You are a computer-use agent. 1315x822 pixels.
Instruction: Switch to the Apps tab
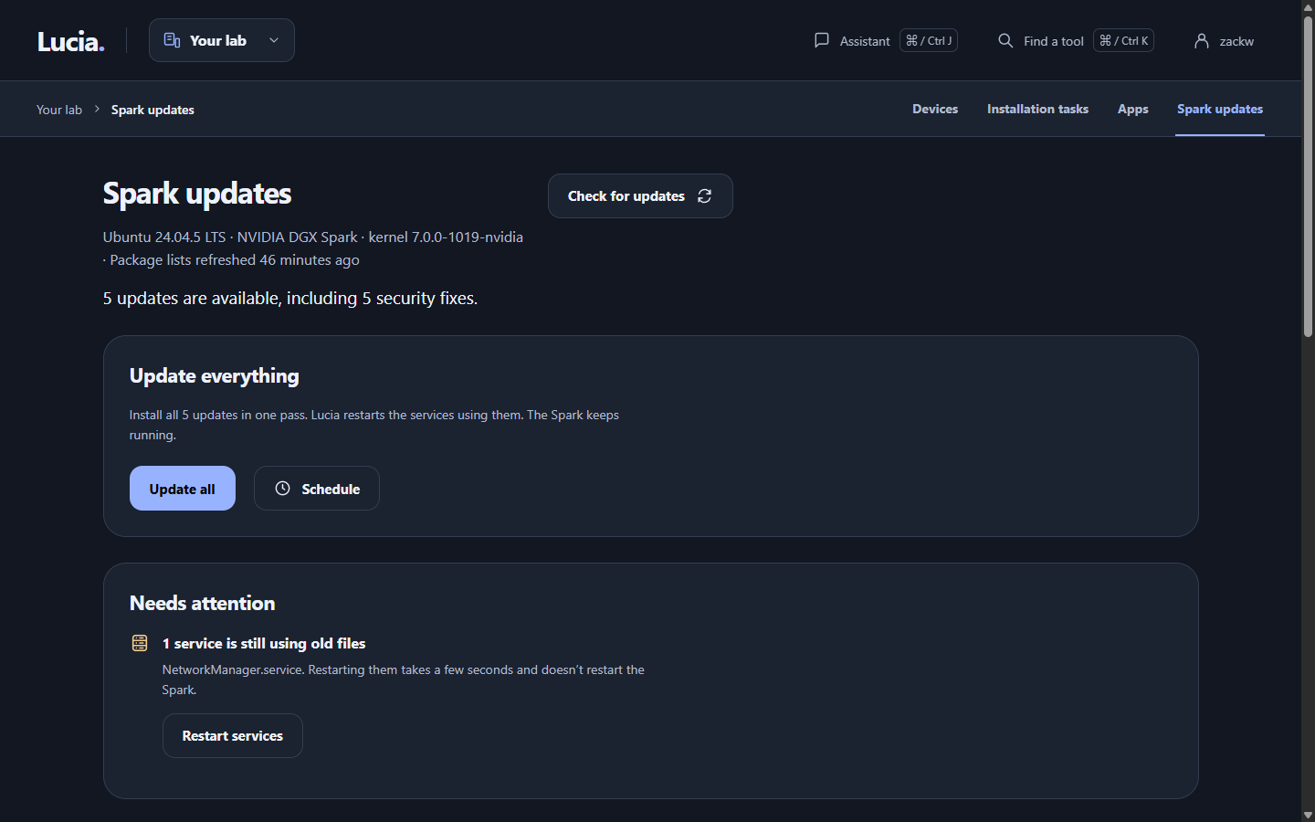tap(1133, 109)
